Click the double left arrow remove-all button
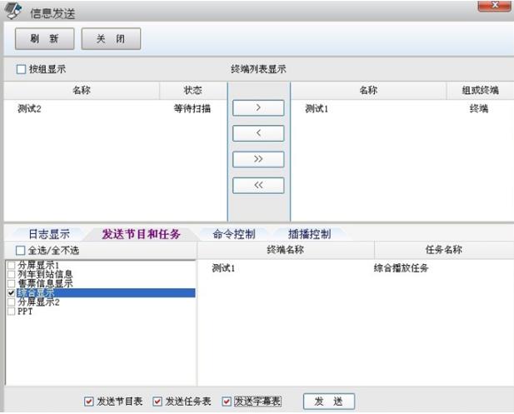Image resolution: width=514 pixels, height=414 pixels. click(258, 185)
